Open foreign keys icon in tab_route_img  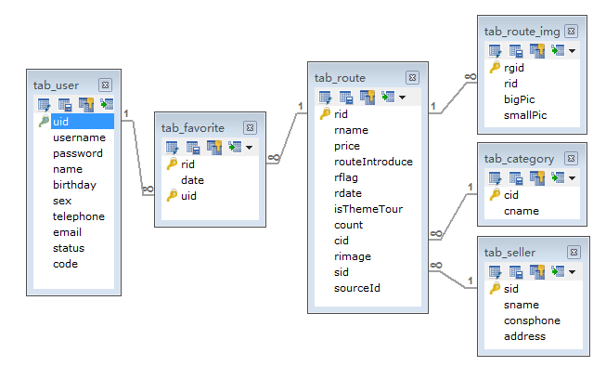click(536, 51)
